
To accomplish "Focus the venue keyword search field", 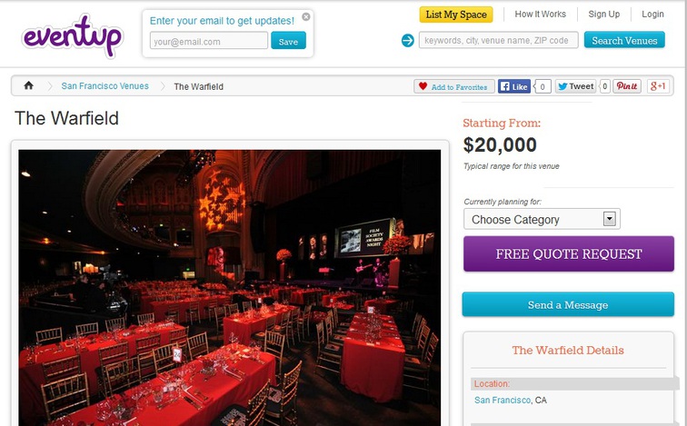I will pyautogui.click(x=499, y=40).
